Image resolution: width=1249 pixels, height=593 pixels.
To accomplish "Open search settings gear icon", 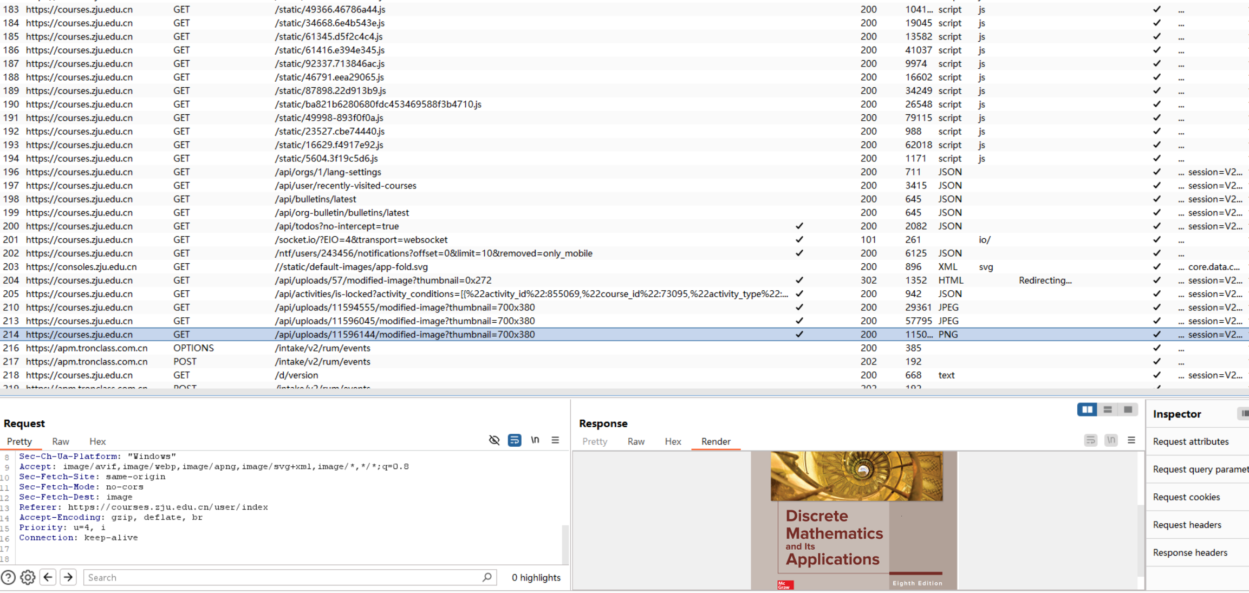I will 28,577.
